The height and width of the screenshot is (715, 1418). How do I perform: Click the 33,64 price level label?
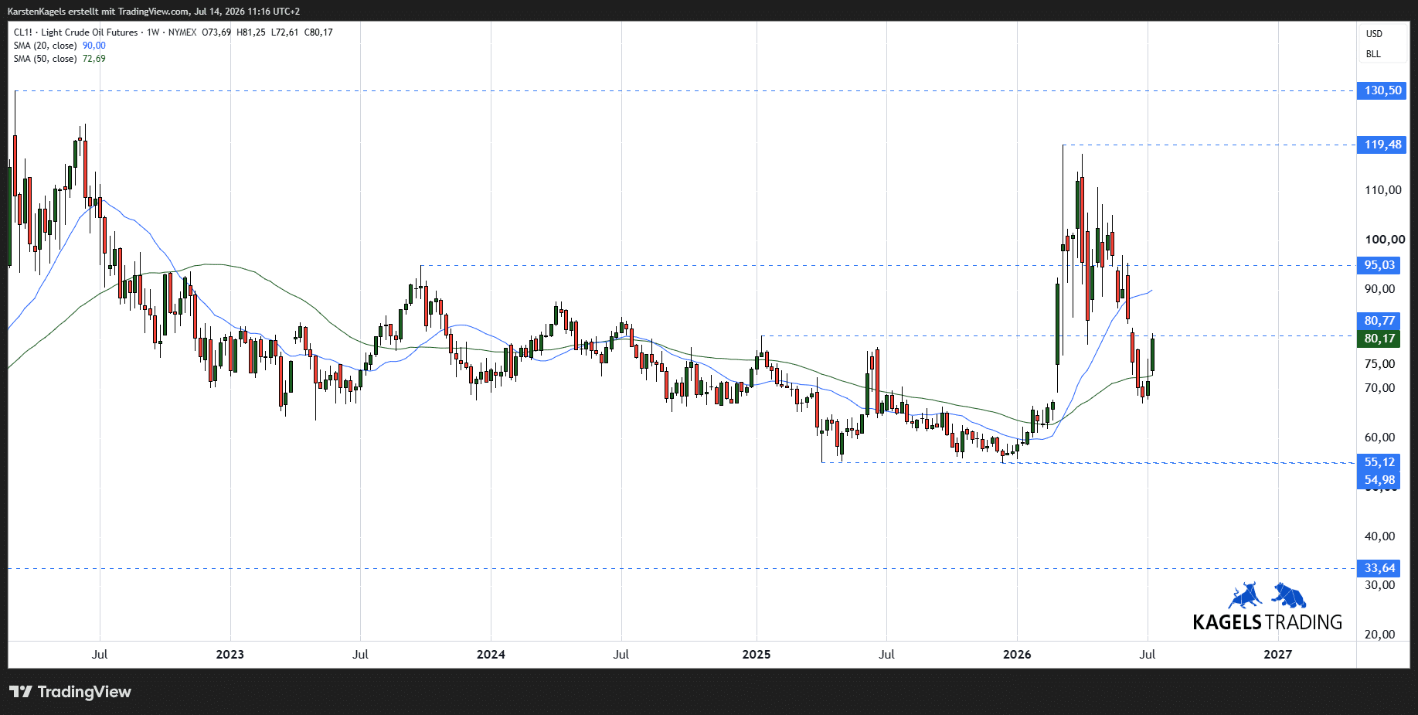point(1379,568)
